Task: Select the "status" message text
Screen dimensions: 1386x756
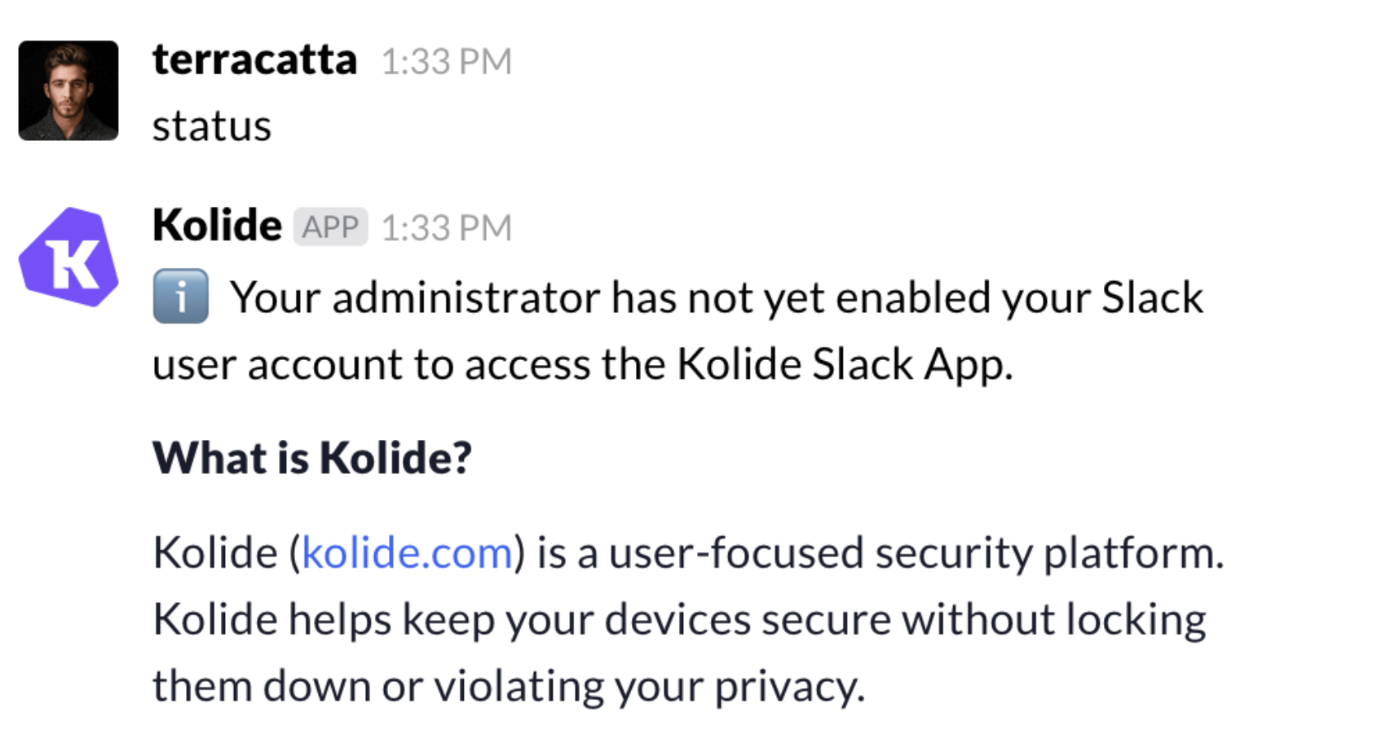Action: point(212,126)
